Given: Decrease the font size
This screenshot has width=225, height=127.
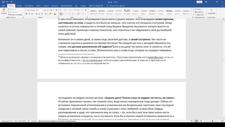Looking at the screenshot, I should (48, 10).
